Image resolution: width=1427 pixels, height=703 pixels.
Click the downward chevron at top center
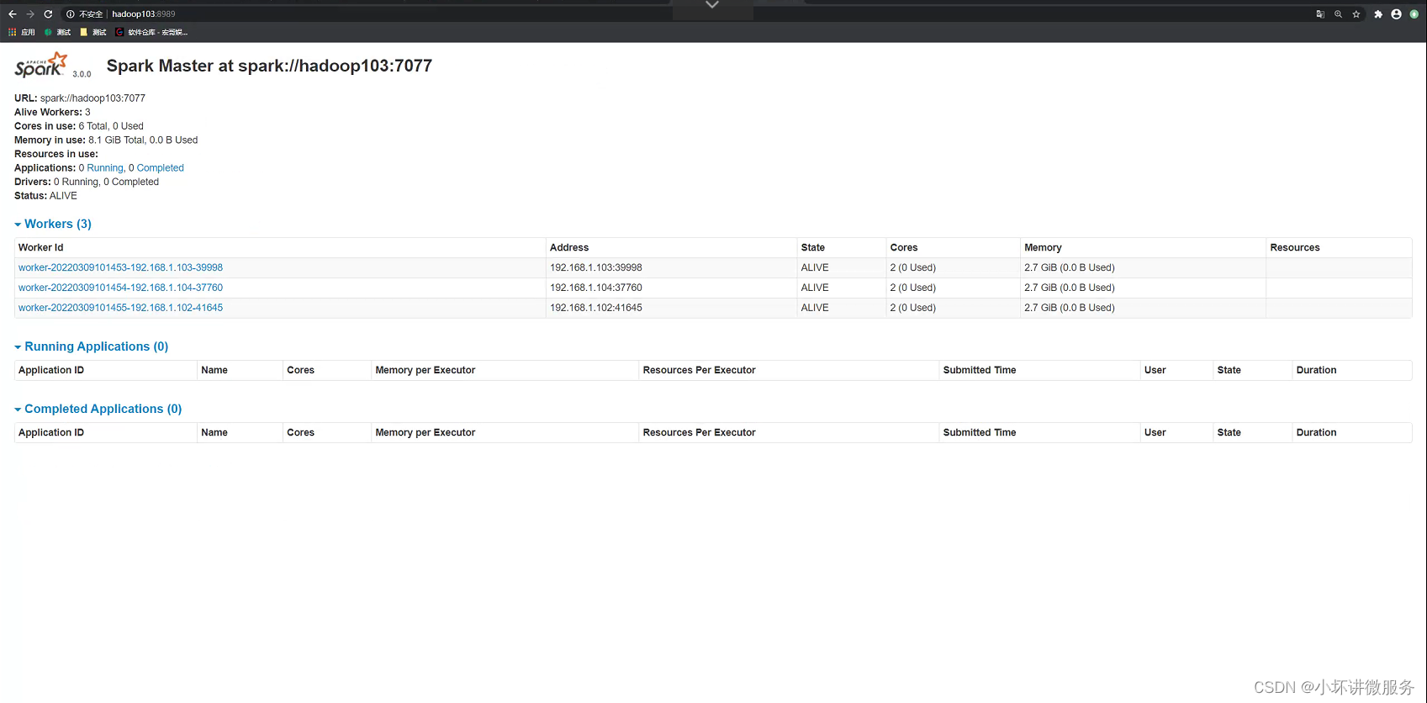(712, 5)
